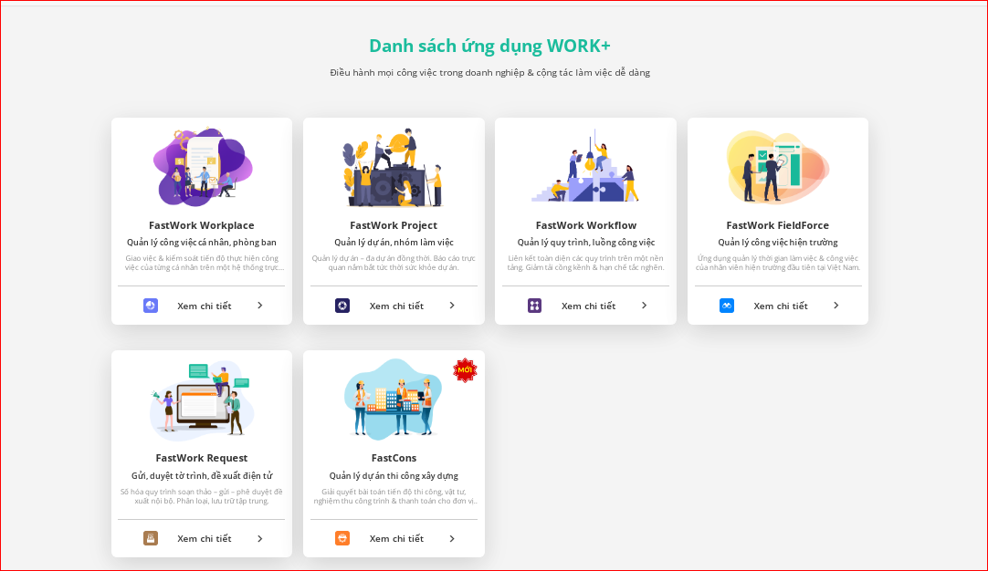Open Xem chi tiết for FastCons
Viewport: 988px width, 571px height.
[398, 538]
